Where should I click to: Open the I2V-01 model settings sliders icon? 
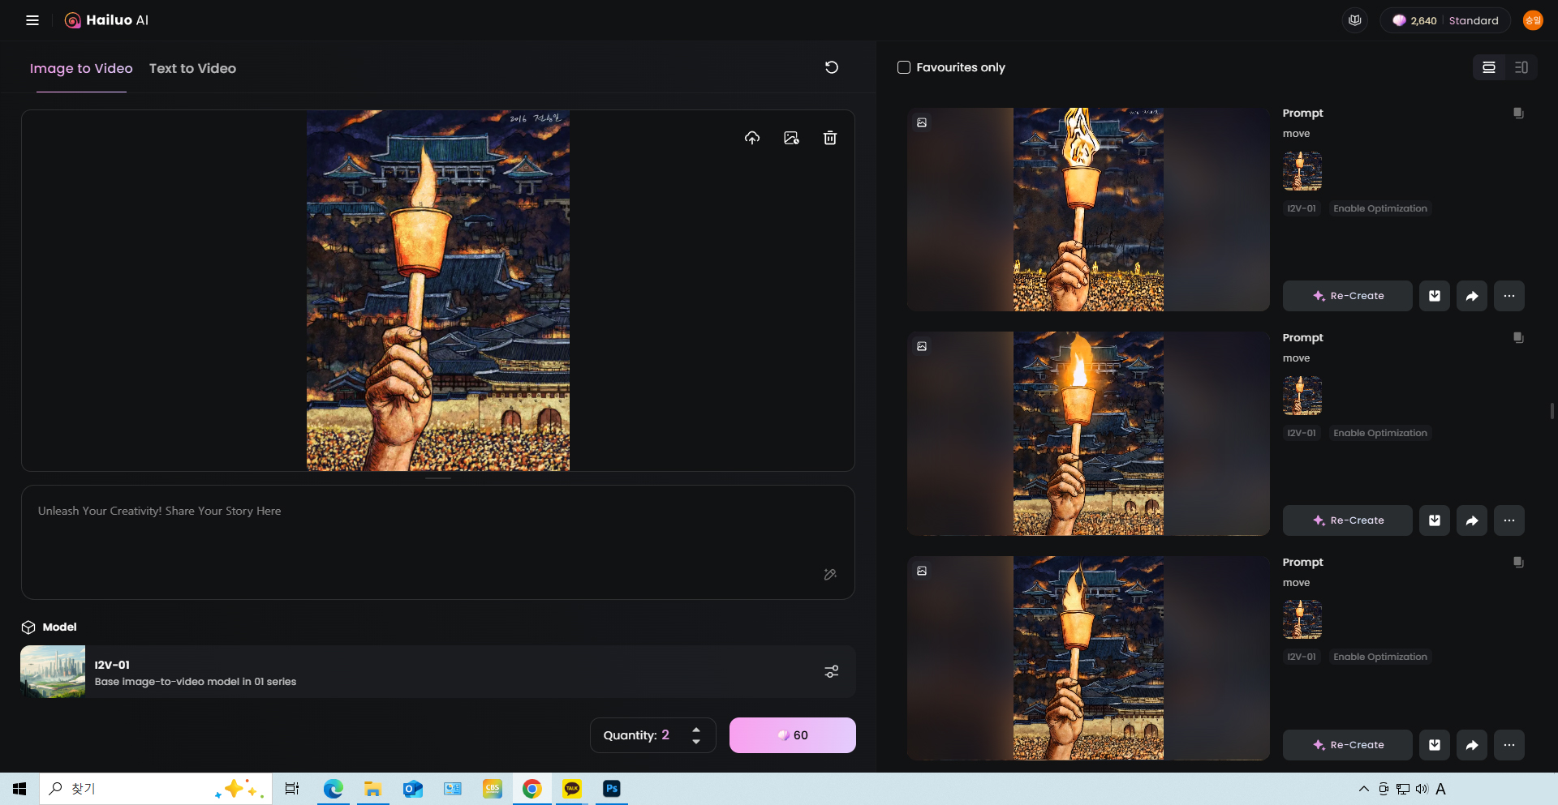832,671
